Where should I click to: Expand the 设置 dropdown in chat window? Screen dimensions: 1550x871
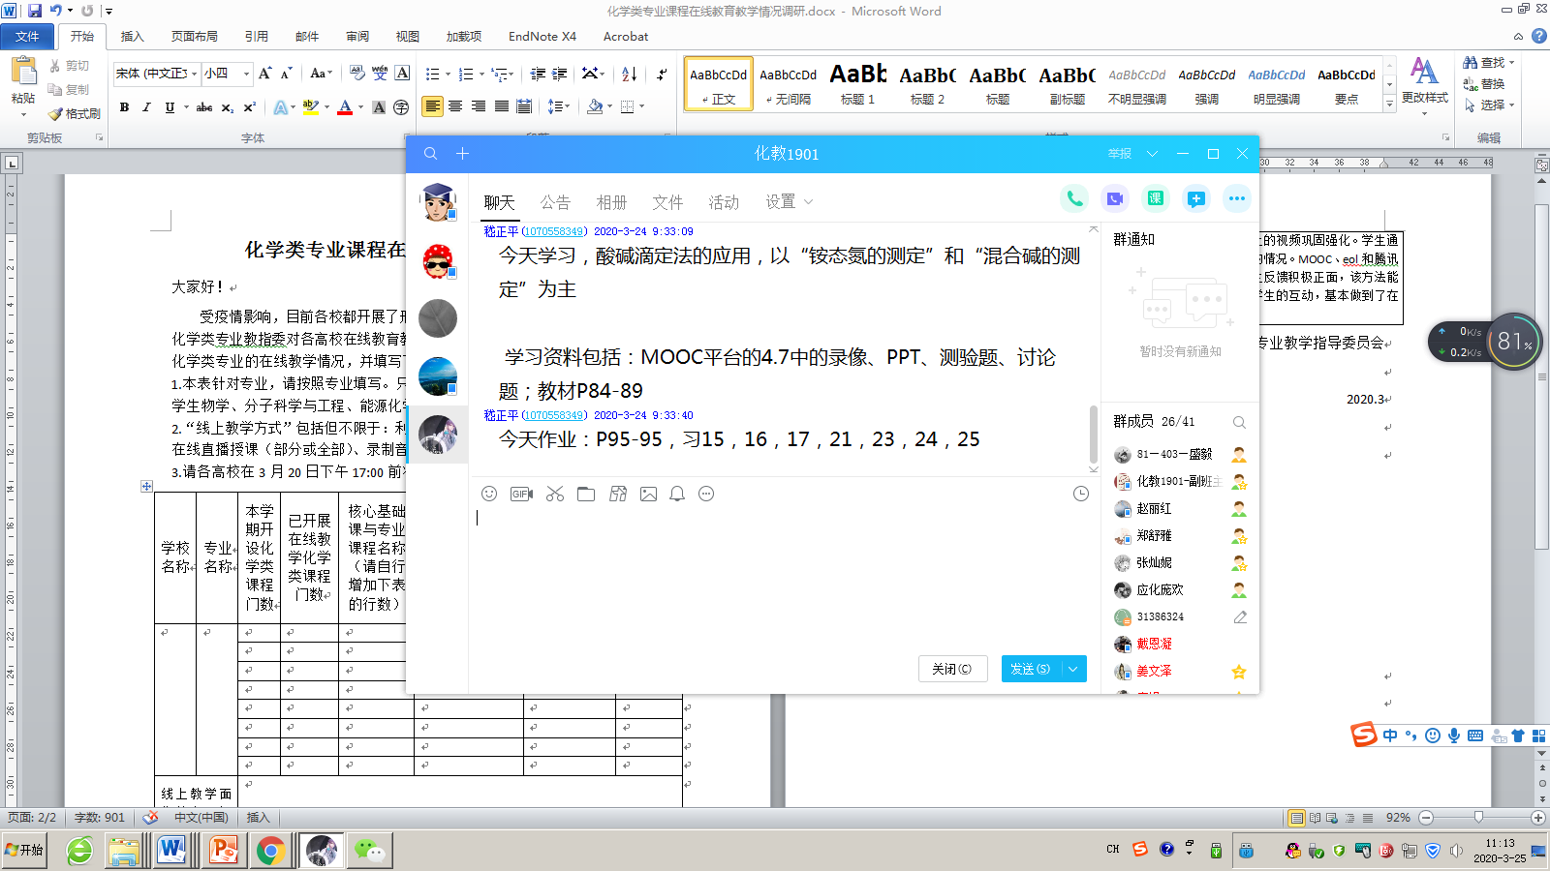tap(789, 201)
